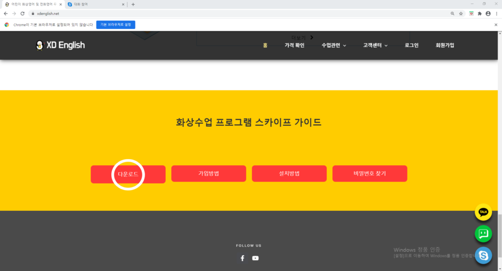The height and width of the screenshot is (271, 502).
Task: Open the green chat message widget
Action: click(483, 234)
